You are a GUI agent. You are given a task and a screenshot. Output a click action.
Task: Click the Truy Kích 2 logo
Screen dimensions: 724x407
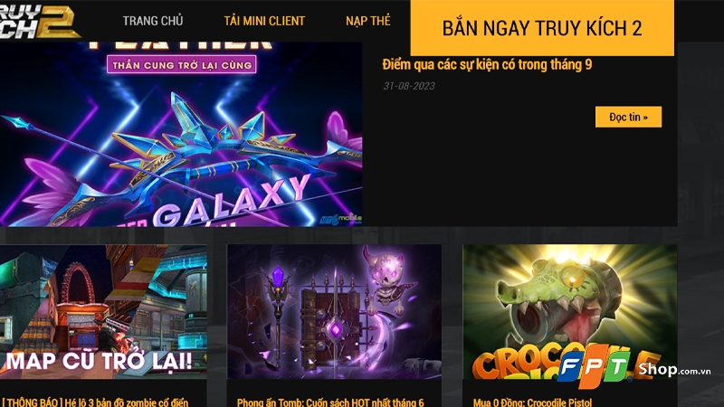tap(39, 21)
